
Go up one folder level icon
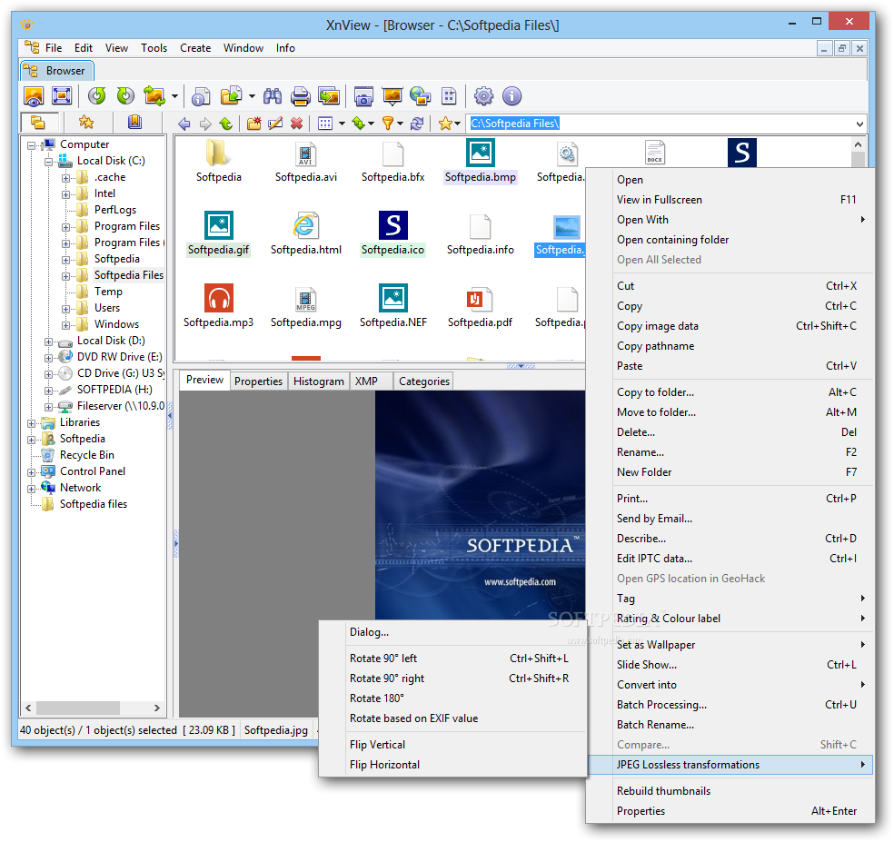[226, 124]
